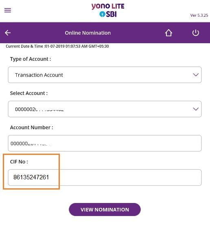The height and width of the screenshot is (225, 210).
Task: Tap the Current Date & Time text
Action: pos(57,46)
